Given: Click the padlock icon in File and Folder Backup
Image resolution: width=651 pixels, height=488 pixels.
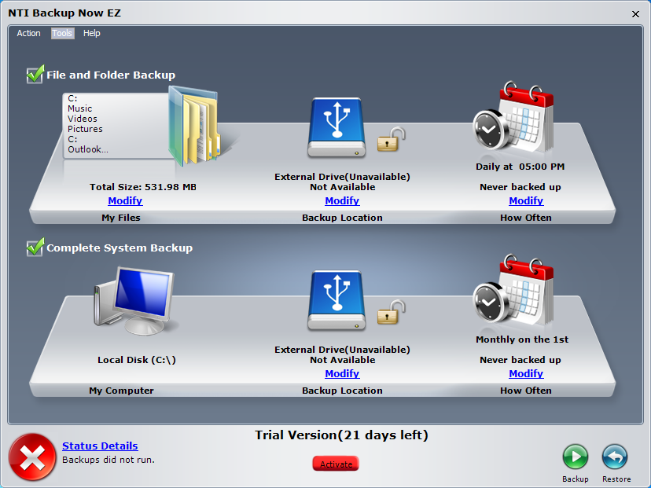Looking at the screenshot, I should (391, 139).
